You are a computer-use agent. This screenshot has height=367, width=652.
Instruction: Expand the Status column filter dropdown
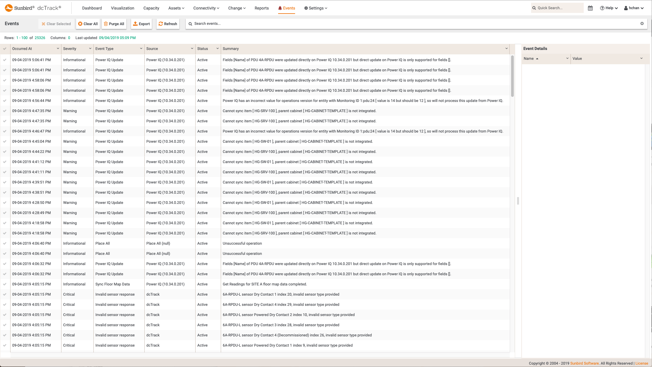[217, 48]
